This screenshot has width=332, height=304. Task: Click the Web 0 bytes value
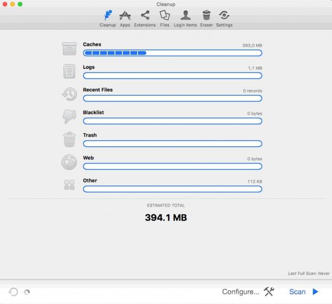pyautogui.click(x=255, y=159)
